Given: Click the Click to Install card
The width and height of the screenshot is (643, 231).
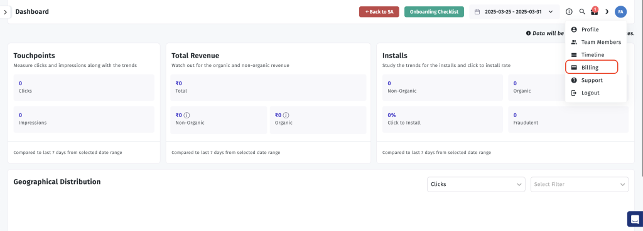Looking at the screenshot, I should 443,120.
